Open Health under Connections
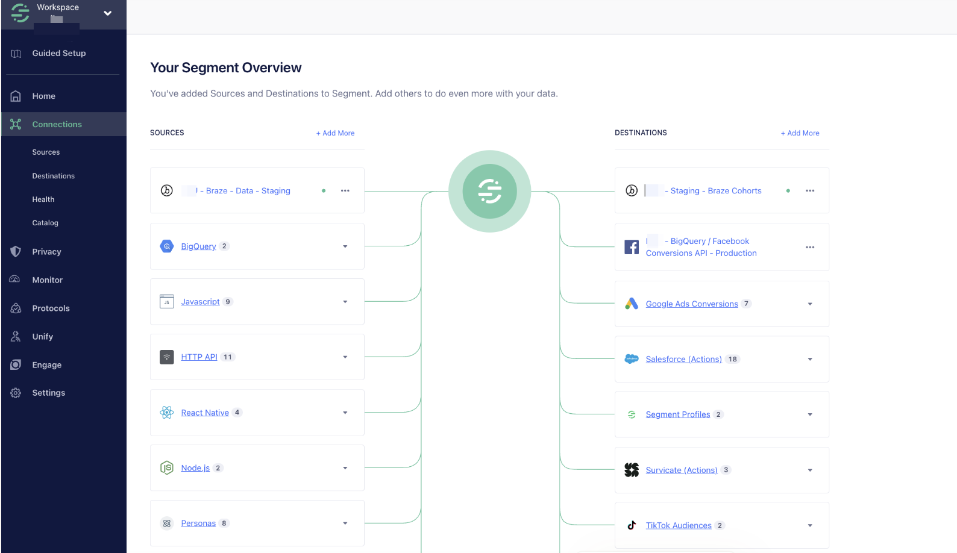The image size is (957, 553). pyautogui.click(x=43, y=199)
